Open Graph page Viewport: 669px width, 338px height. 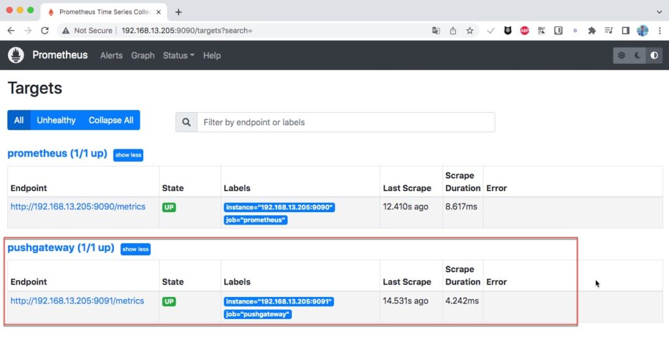pos(143,55)
